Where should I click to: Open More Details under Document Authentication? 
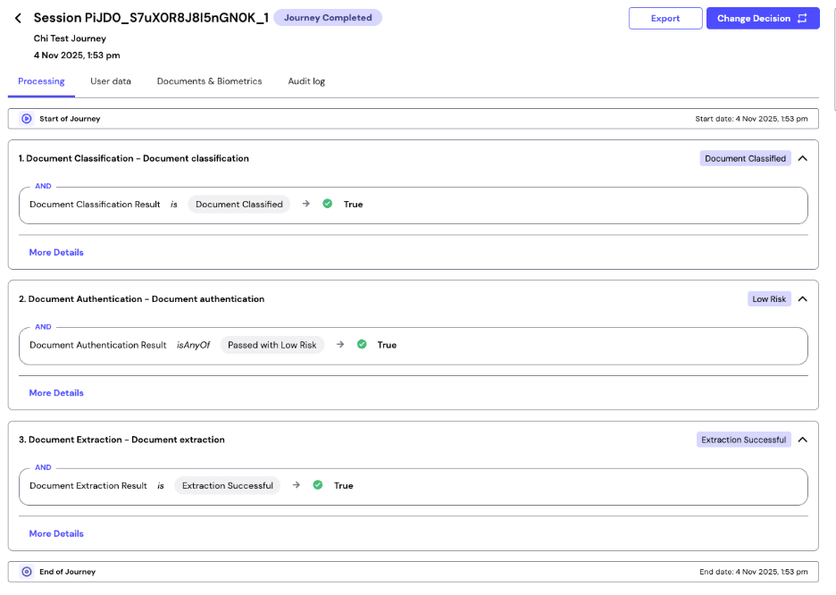pos(56,393)
